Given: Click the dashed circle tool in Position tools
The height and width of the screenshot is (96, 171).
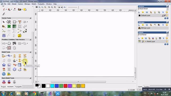Looking at the screenshot, I should point(9,43).
